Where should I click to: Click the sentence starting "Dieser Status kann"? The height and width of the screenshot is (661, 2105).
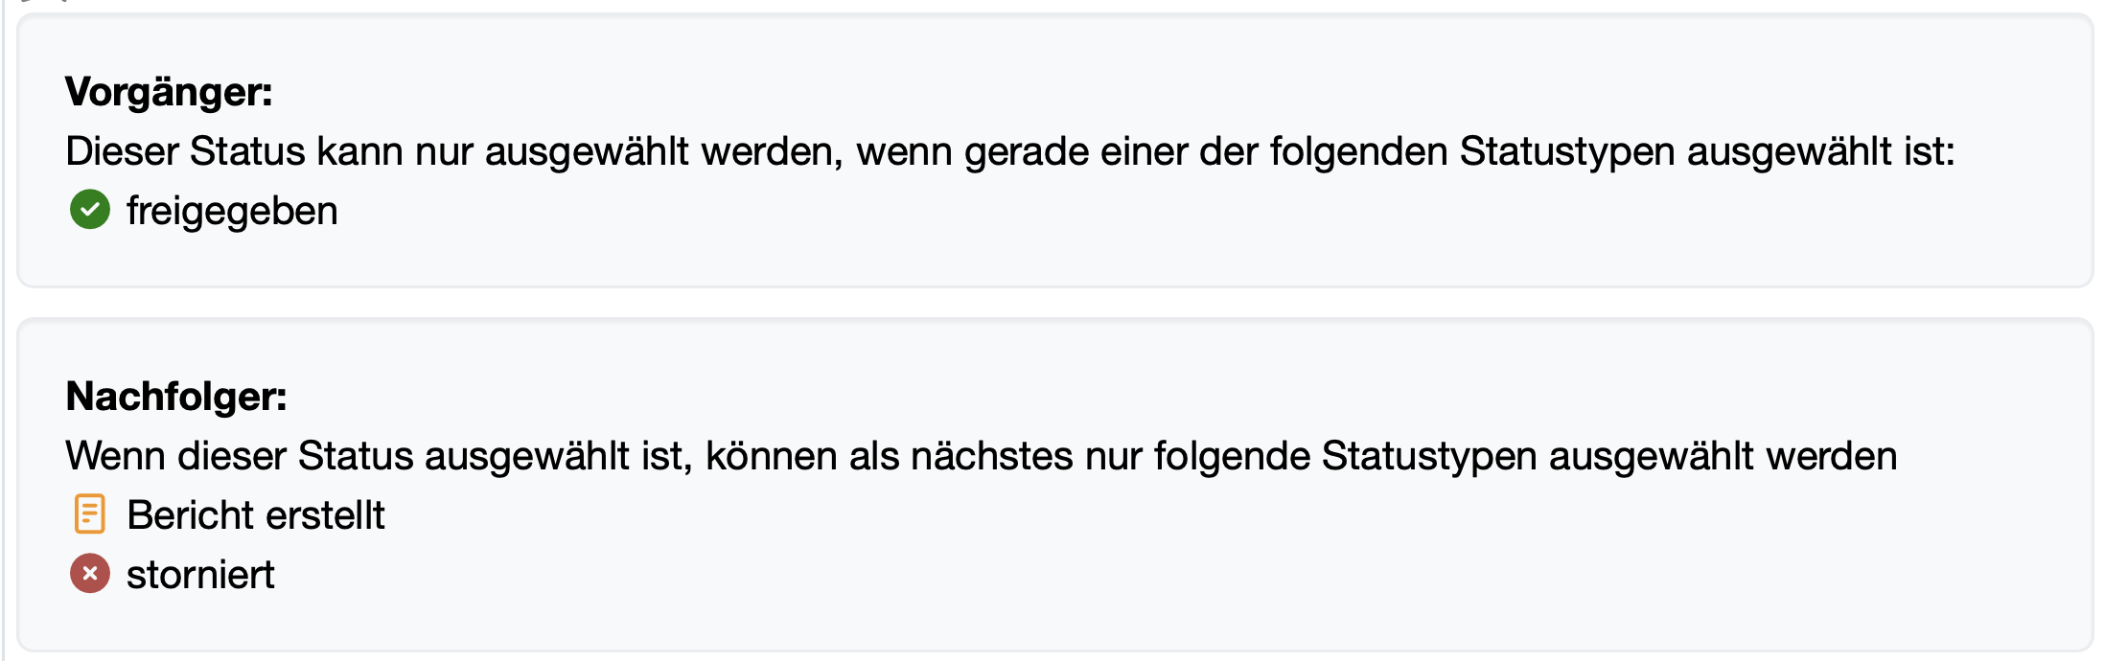point(1009,151)
